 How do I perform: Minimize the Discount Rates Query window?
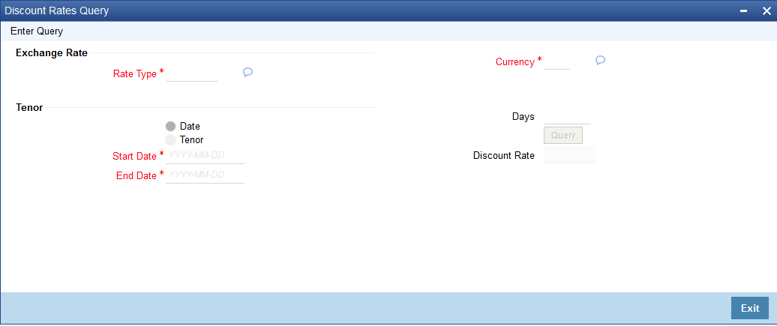(x=744, y=11)
